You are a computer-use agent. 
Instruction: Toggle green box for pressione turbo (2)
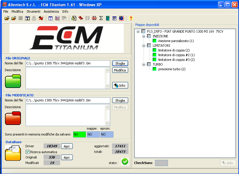[x=154, y=69]
